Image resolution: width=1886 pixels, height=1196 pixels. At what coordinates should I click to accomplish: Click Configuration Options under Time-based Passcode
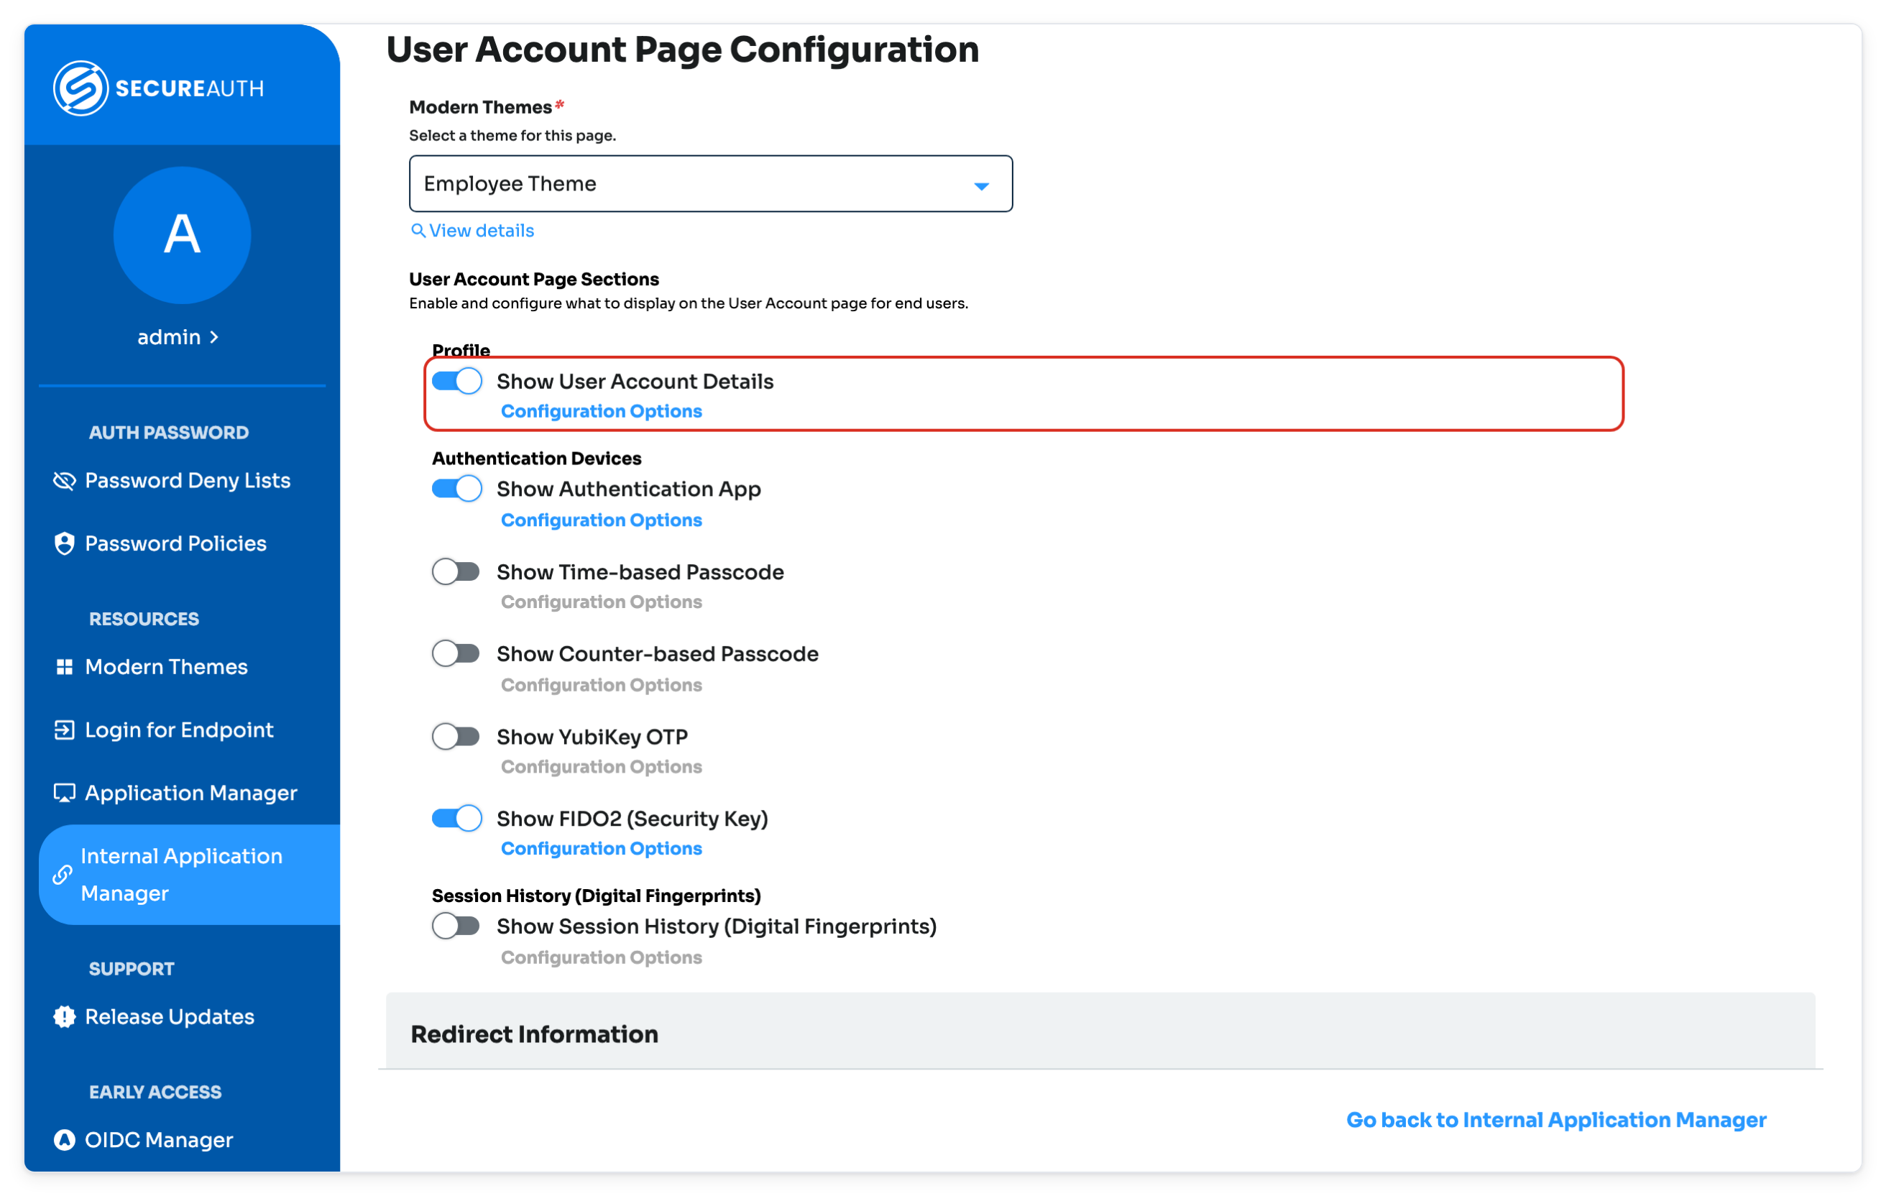coord(602,602)
